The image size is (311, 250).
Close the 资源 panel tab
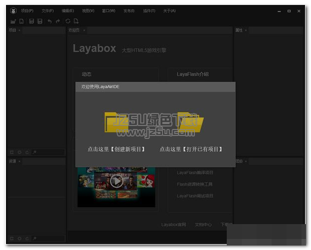pos(19,161)
